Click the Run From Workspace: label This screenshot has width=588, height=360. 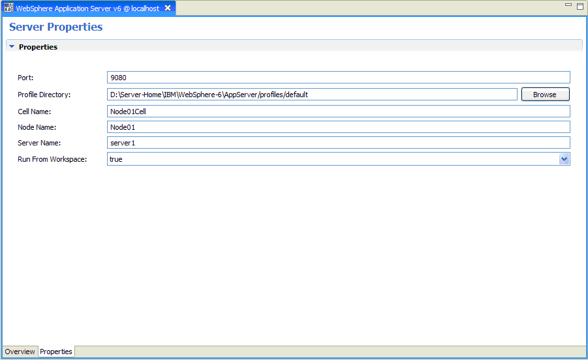[x=52, y=159]
